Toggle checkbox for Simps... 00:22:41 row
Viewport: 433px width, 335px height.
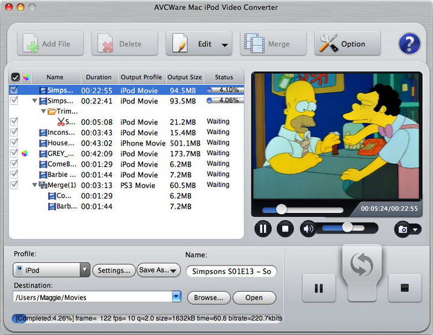point(14,100)
